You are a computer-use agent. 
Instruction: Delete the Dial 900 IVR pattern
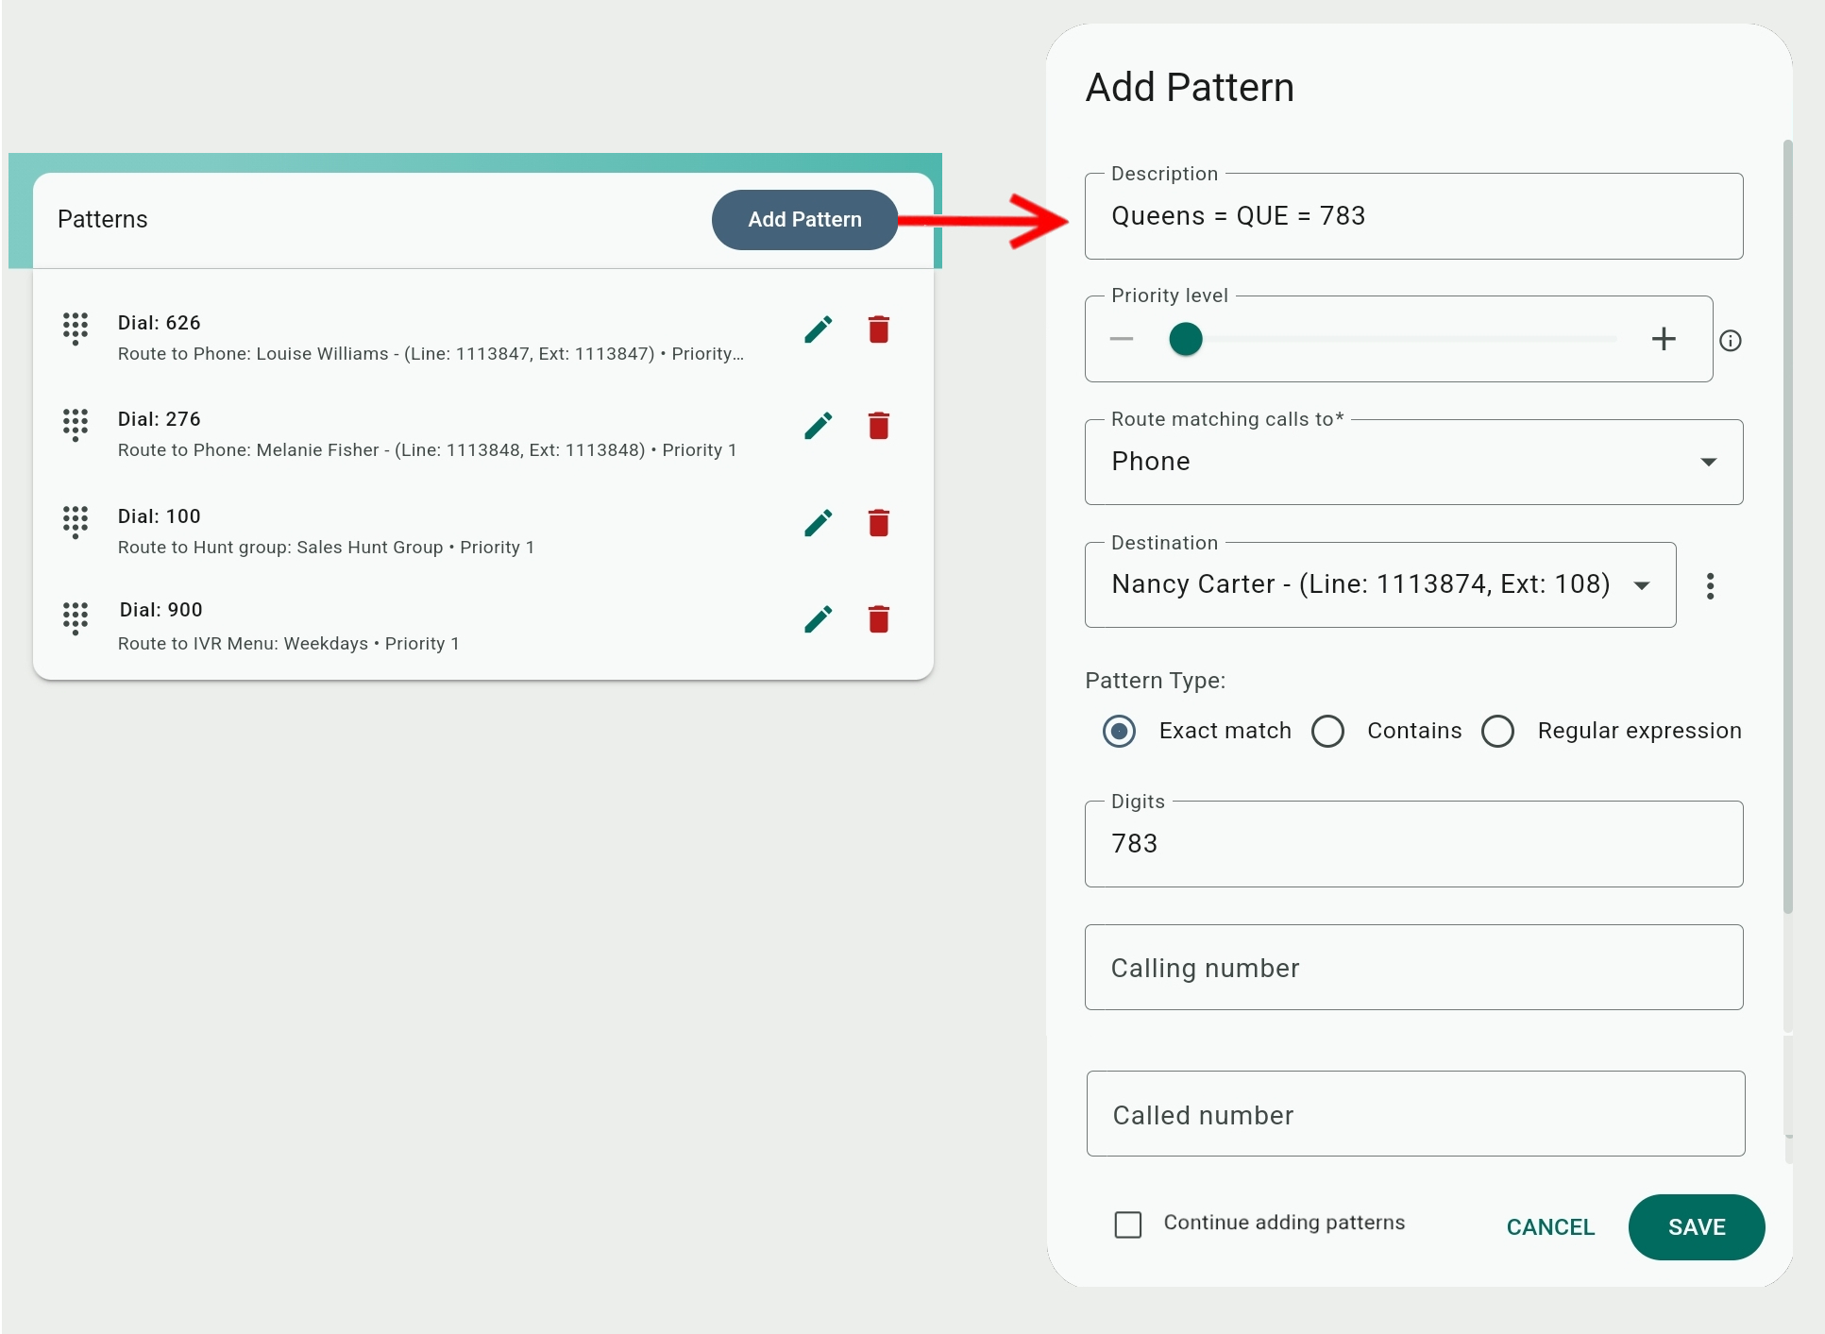[878, 619]
